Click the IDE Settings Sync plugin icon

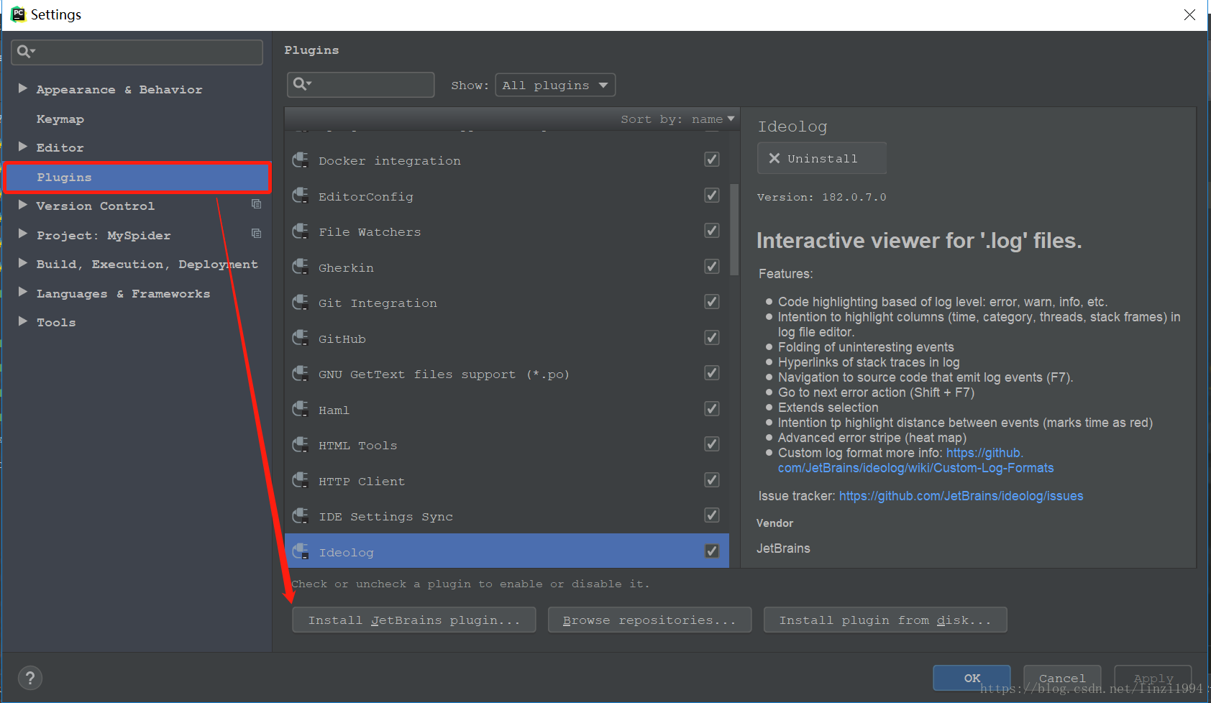coord(301,516)
